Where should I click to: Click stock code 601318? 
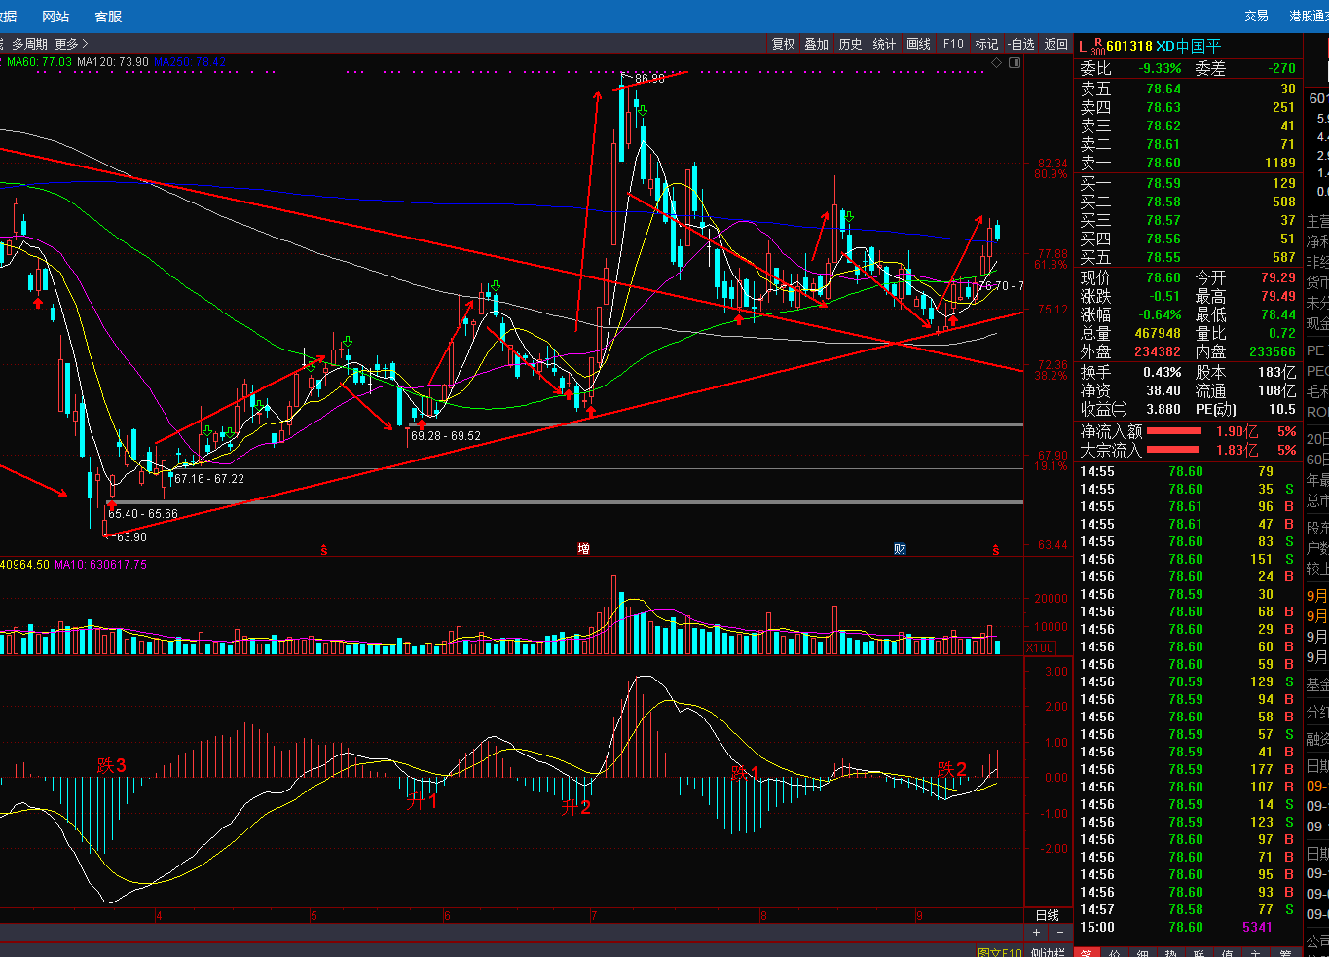(x=1129, y=46)
